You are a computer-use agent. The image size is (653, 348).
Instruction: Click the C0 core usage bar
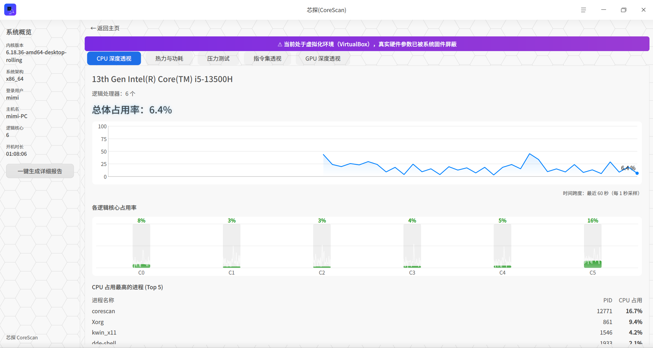pos(141,246)
